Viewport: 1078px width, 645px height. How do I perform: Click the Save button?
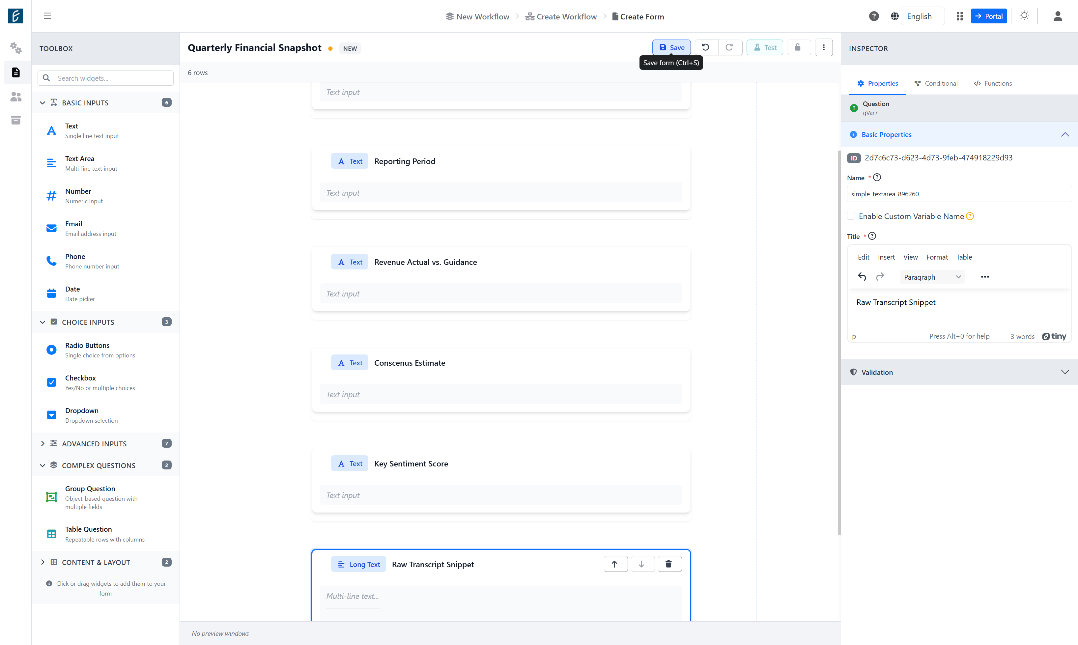(x=671, y=47)
